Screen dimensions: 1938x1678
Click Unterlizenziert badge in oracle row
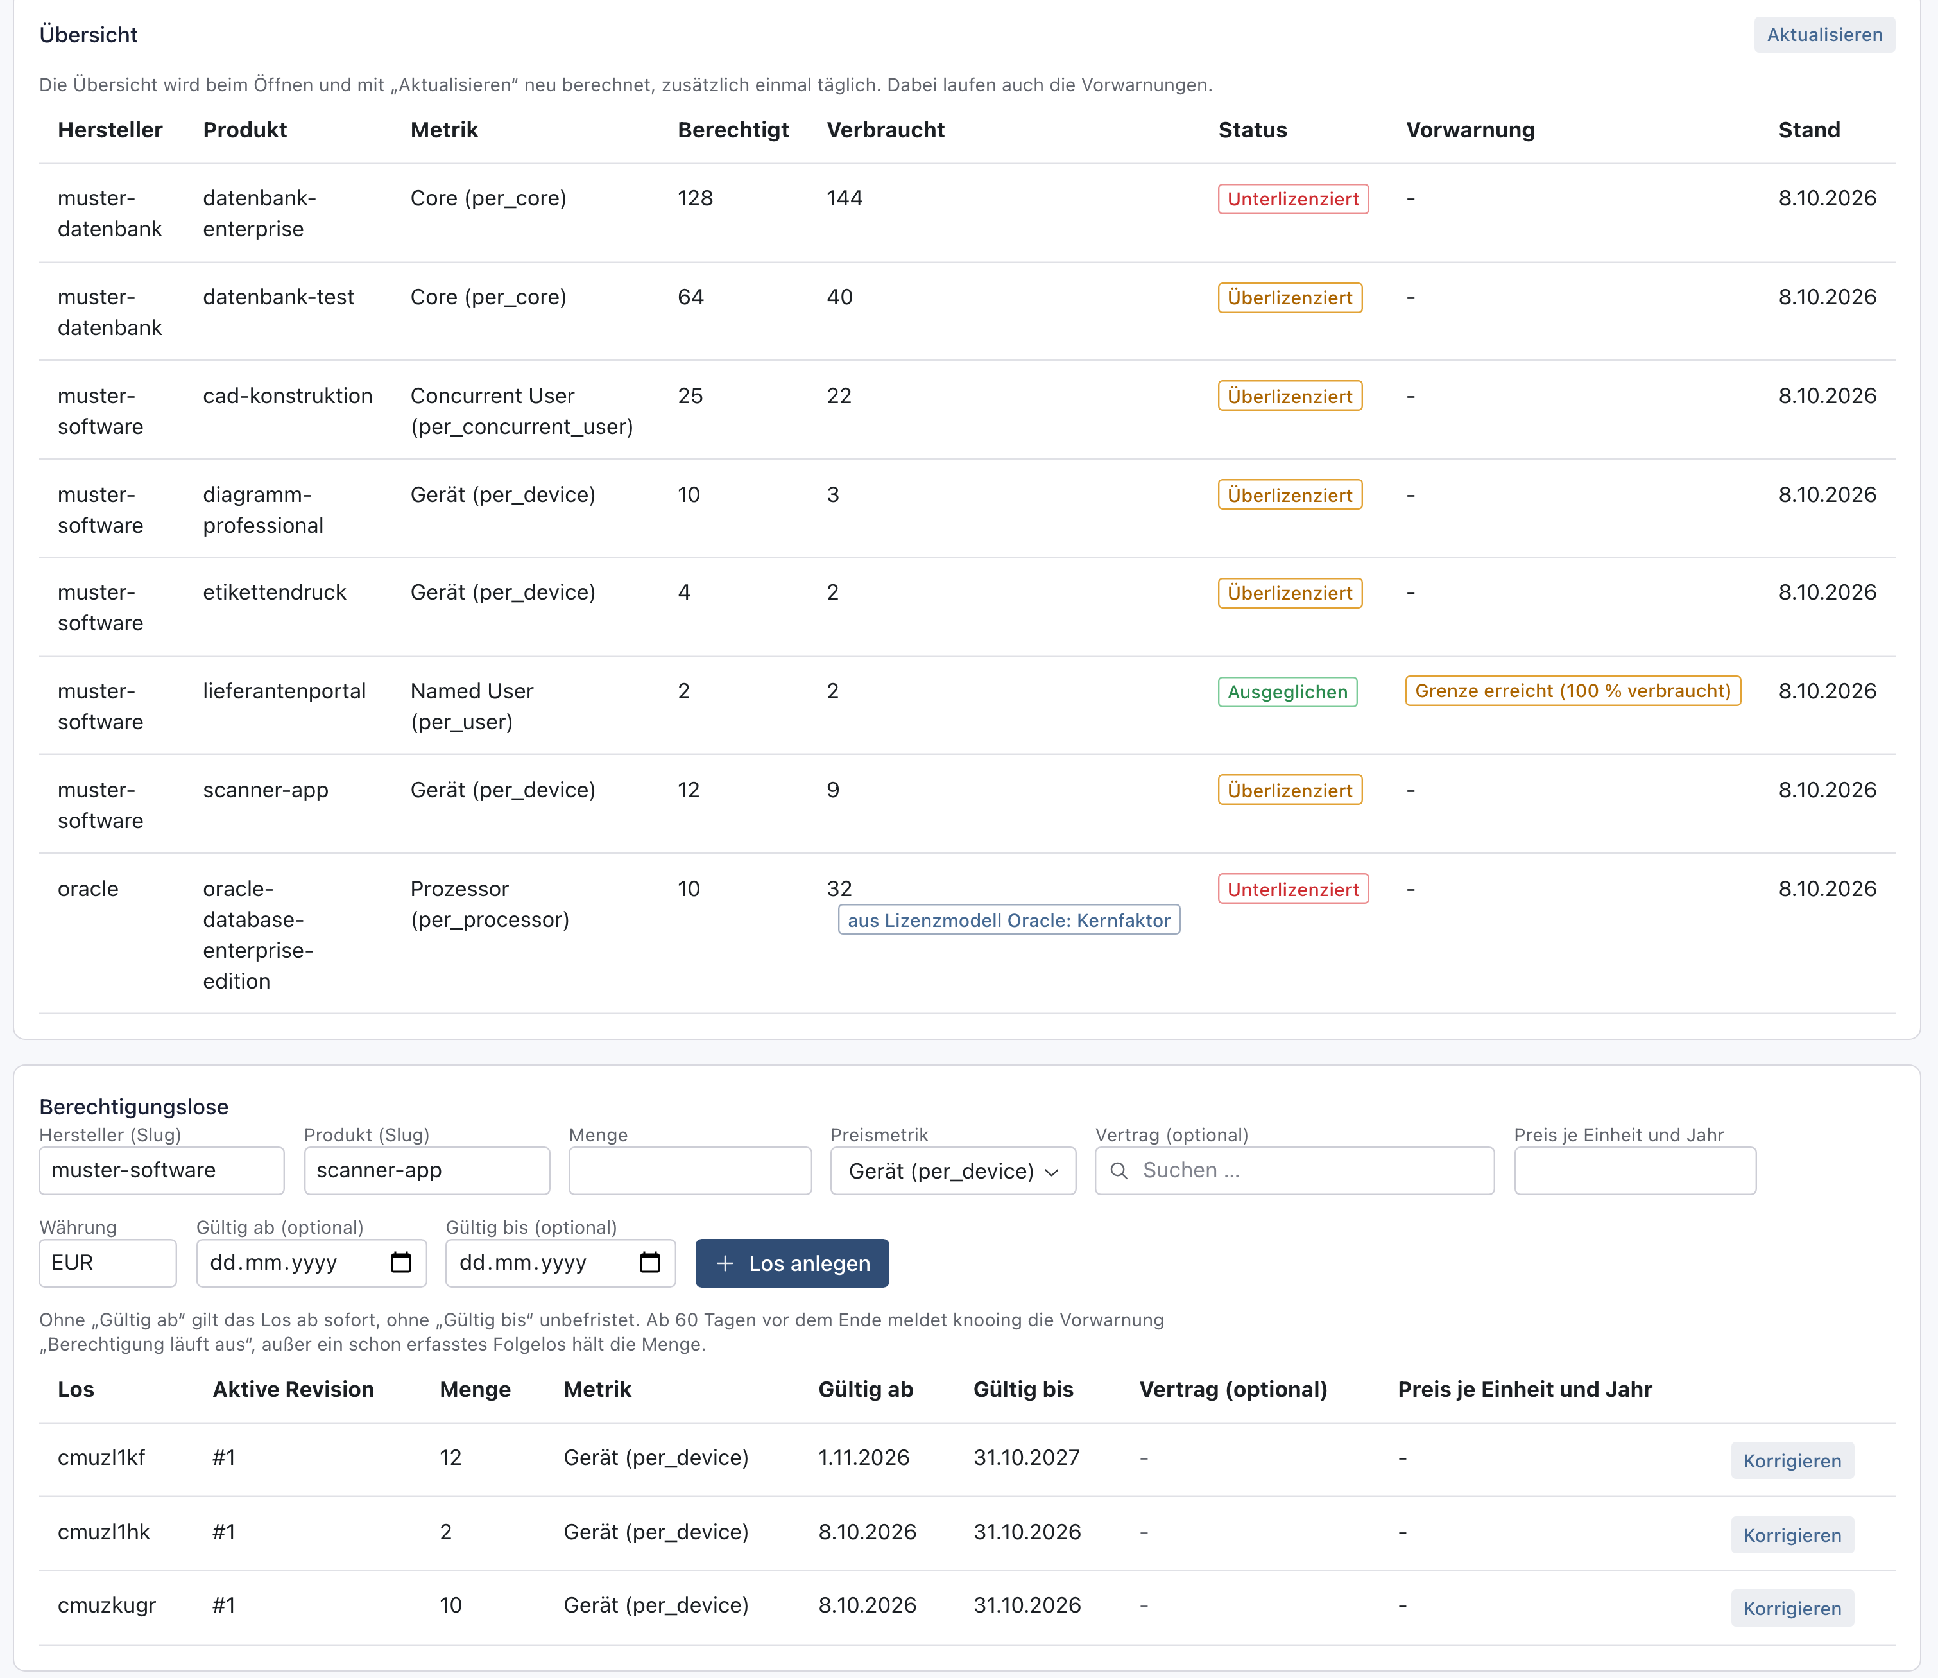1293,890
